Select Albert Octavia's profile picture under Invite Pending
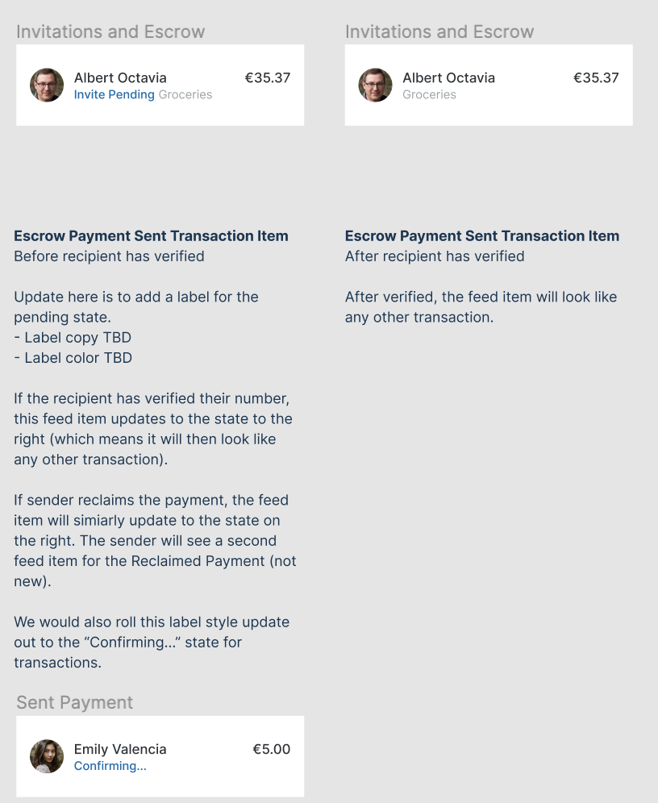 [46, 85]
